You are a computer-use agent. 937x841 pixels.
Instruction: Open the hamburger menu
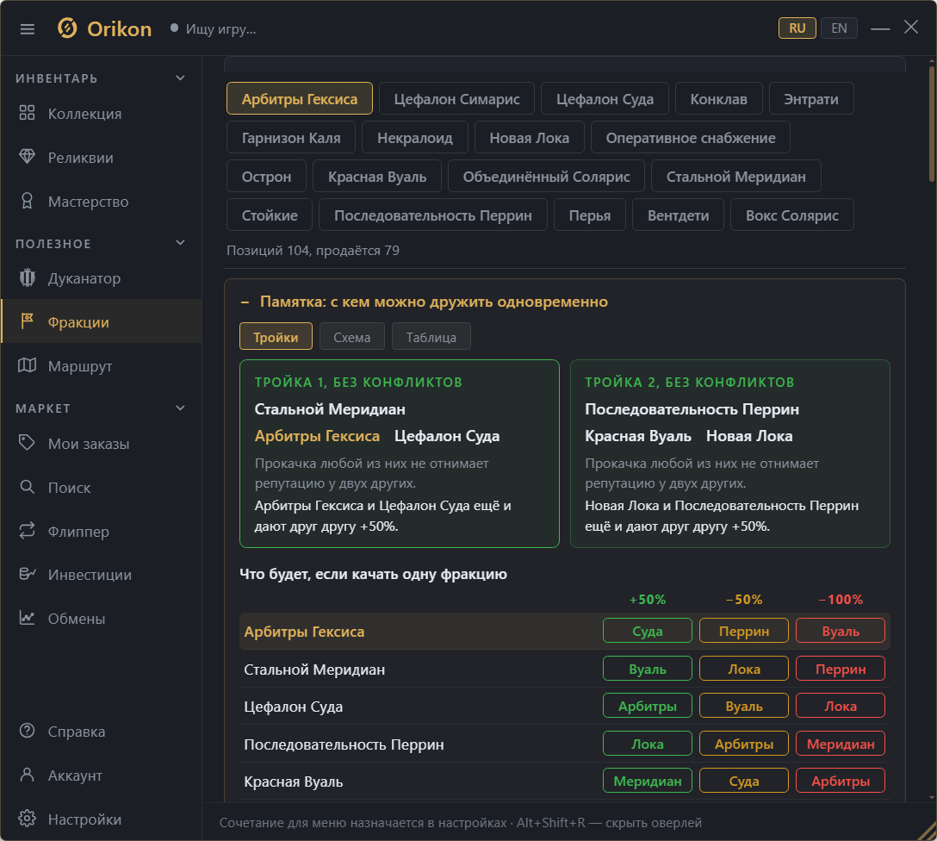pyautogui.click(x=27, y=28)
